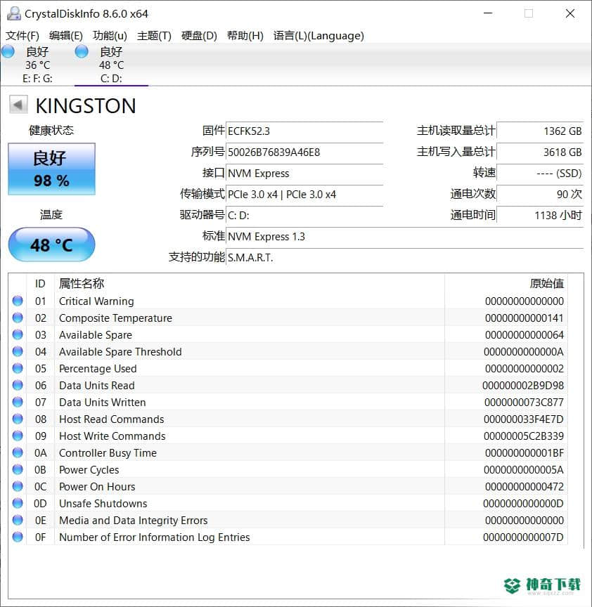
Task: Open the 语言(L)(Language) menu
Action: tap(318, 36)
